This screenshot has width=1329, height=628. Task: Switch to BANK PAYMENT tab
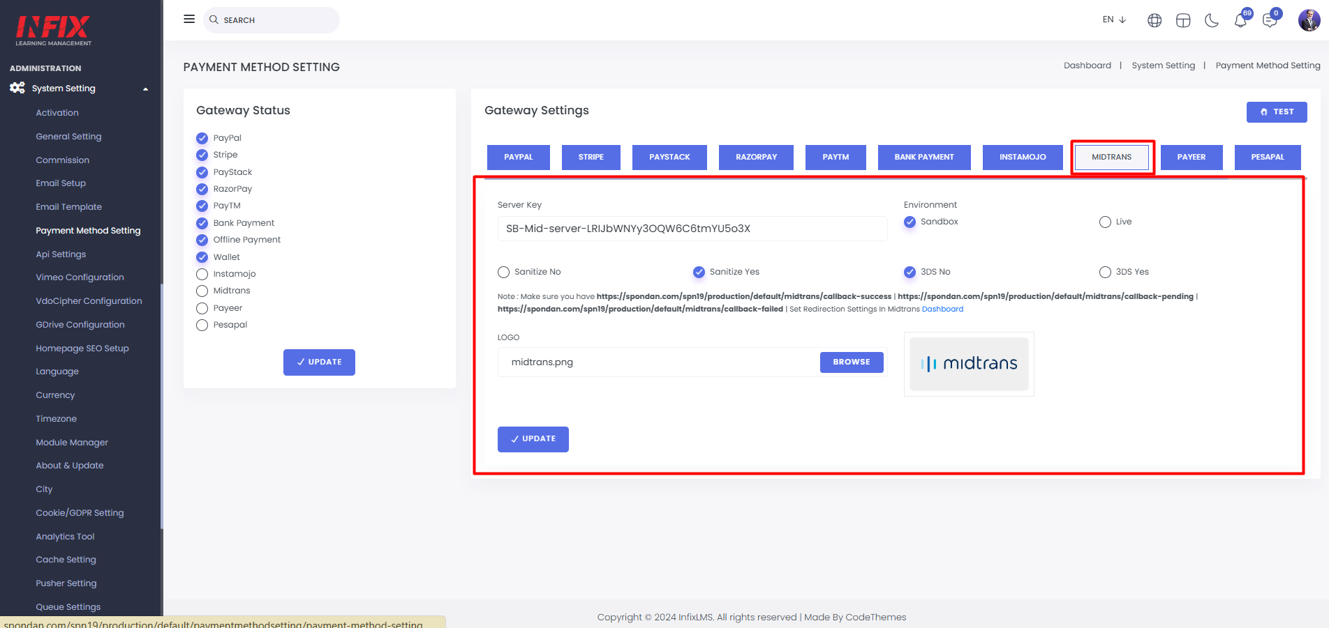(924, 157)
